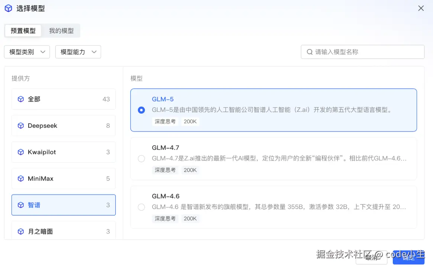Click the magnifier icon in search box
This screenshot has height=267, width=433.
click(310, 52)
